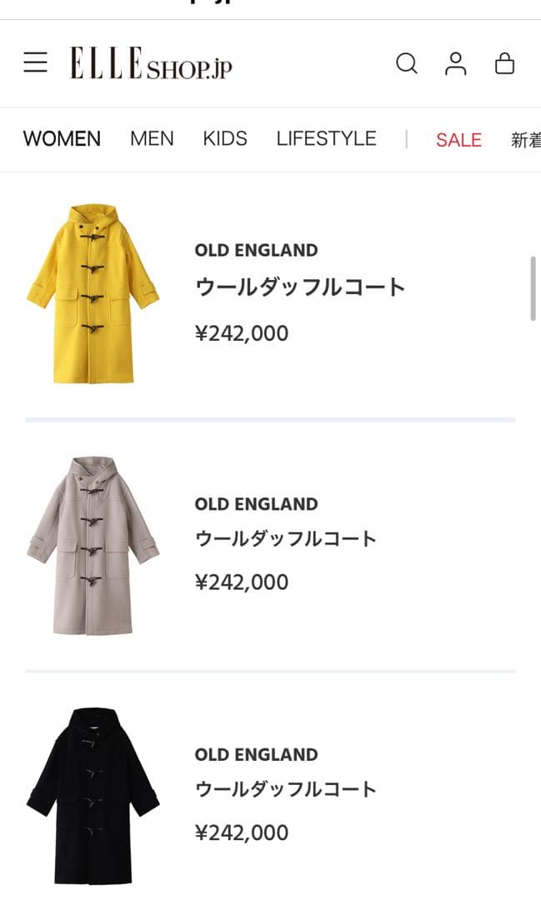
Task: Click the ¥242,000 price of yellow coat
Action: point(241,332)
